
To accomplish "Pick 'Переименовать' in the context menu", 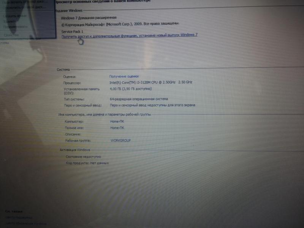I will click(x=16, y=27).
